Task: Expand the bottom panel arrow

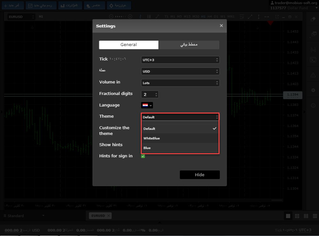Action: pos(159,222)
